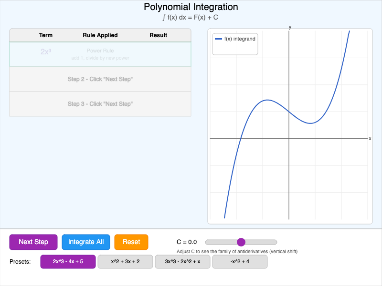The image size is (382, 287).
Task: Choose the x^2 + 3x + 2 preset
Action: [125, 262]
